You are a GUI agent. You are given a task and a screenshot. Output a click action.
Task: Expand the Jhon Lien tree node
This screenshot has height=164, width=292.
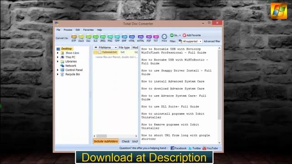click(x=58, y=53)
